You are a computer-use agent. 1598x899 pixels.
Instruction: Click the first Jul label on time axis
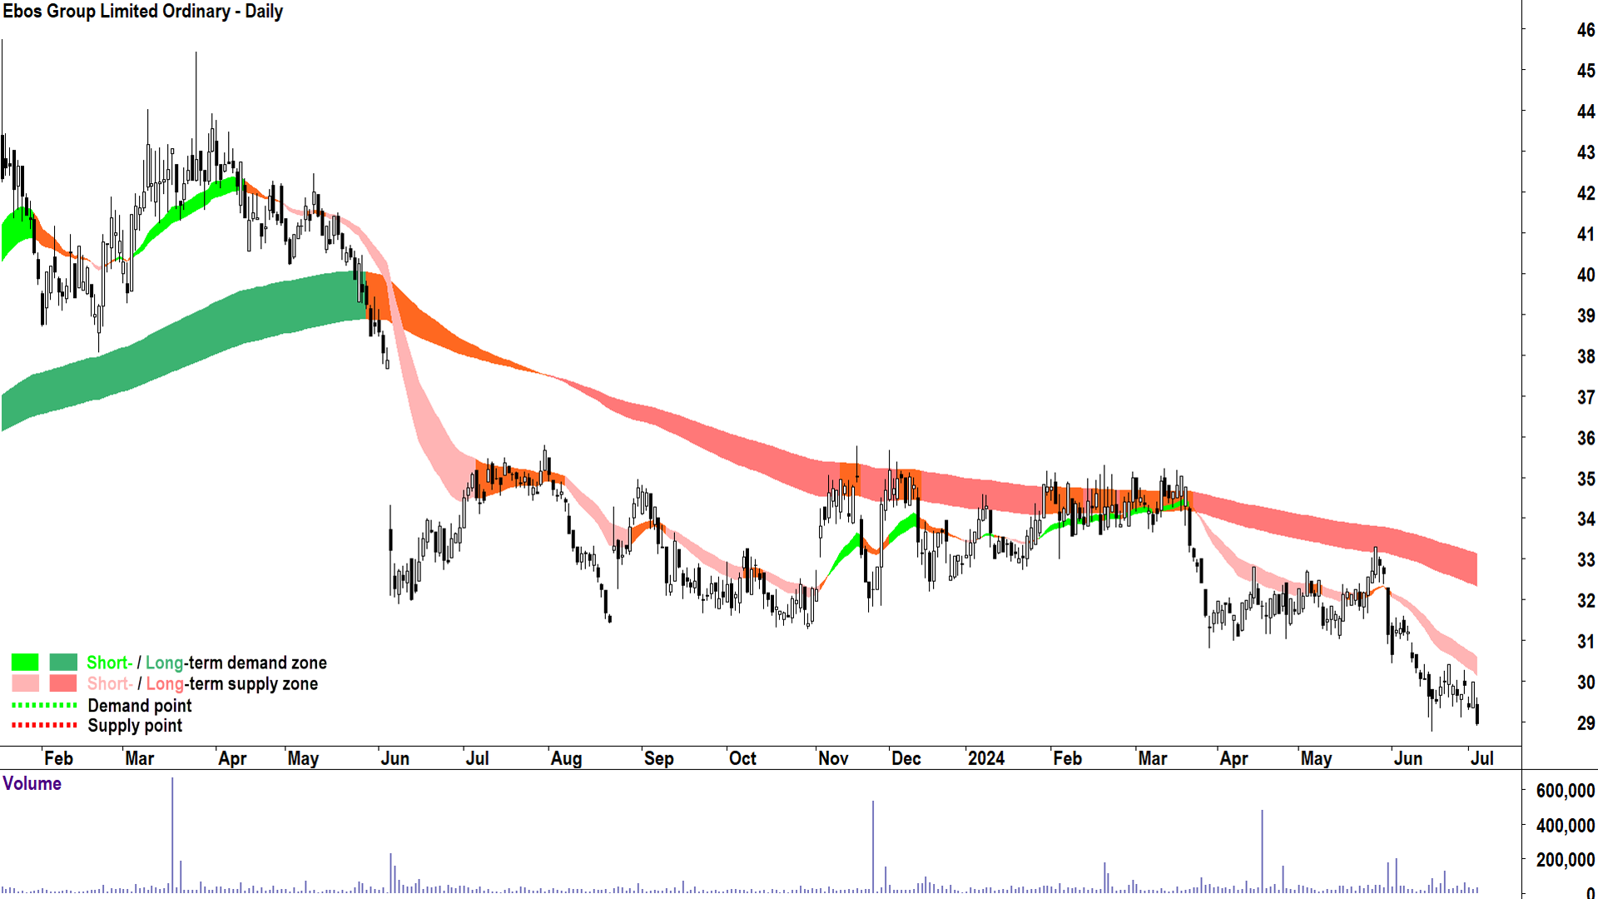tap(477, 758)
